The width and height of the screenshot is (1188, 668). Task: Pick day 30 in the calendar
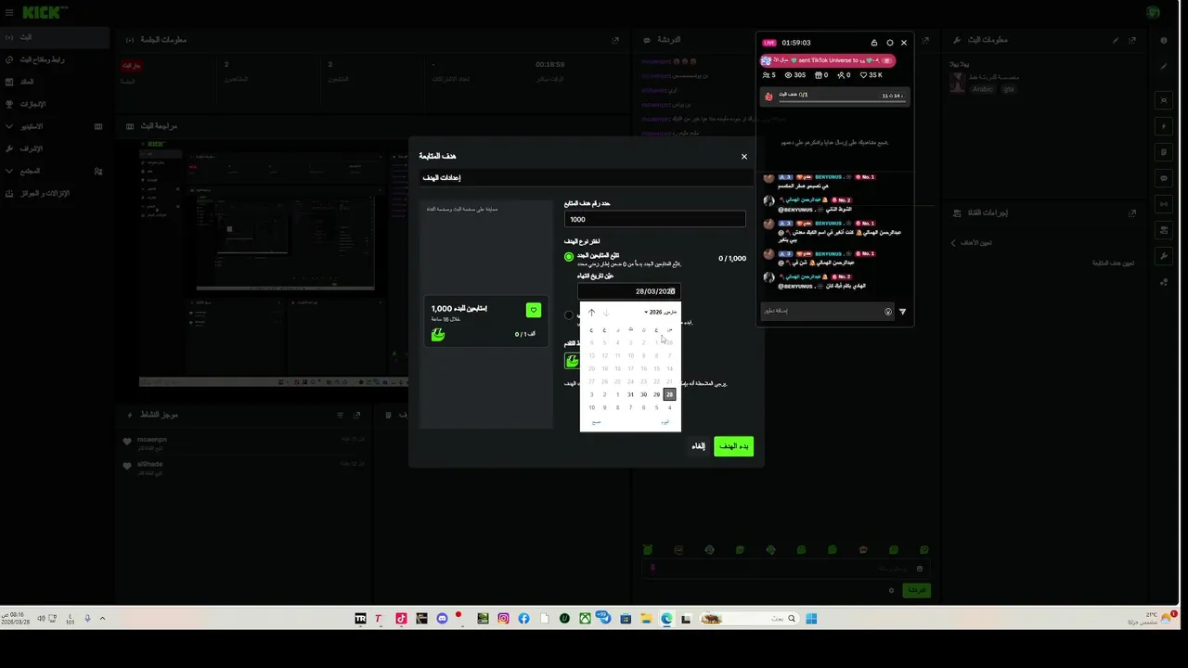coord(643,394)
